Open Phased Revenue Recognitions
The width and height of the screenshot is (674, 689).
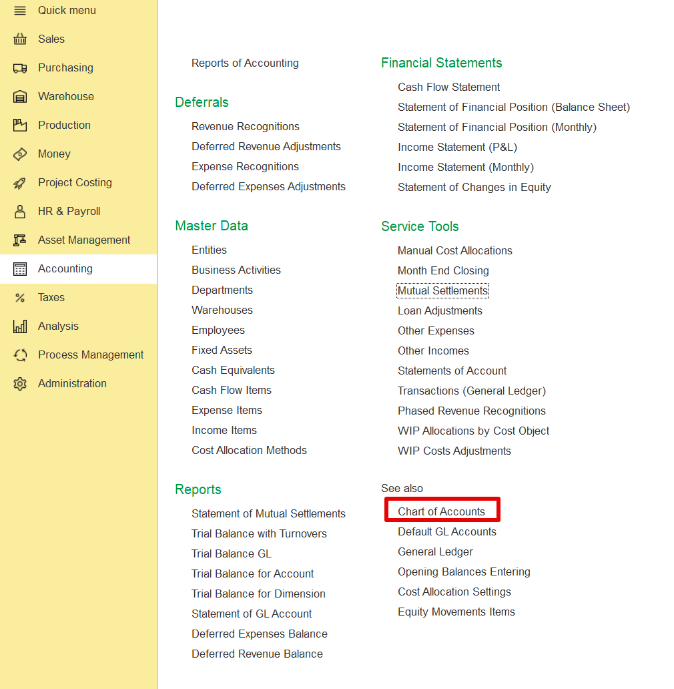click(472, 411)
